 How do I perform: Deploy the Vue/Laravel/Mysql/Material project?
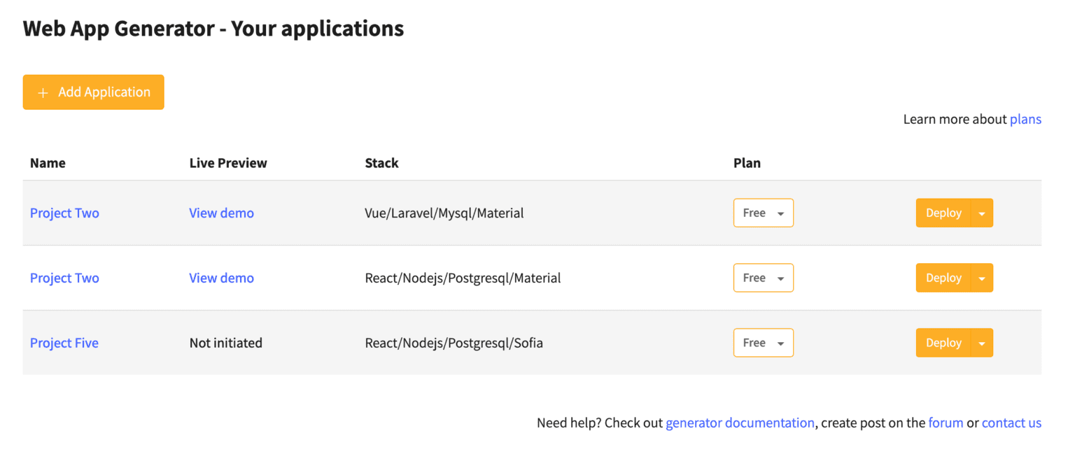coord(943,213)
